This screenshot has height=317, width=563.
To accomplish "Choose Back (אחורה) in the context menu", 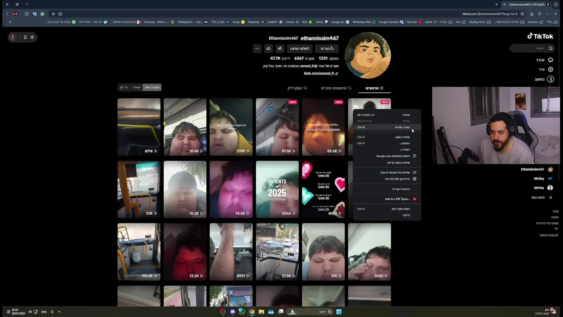I will [387, 115].
